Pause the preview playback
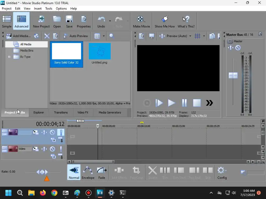Image resolution: width=266 pixels, height=199 pixels. pyautogui.click(x=184, y=103)
